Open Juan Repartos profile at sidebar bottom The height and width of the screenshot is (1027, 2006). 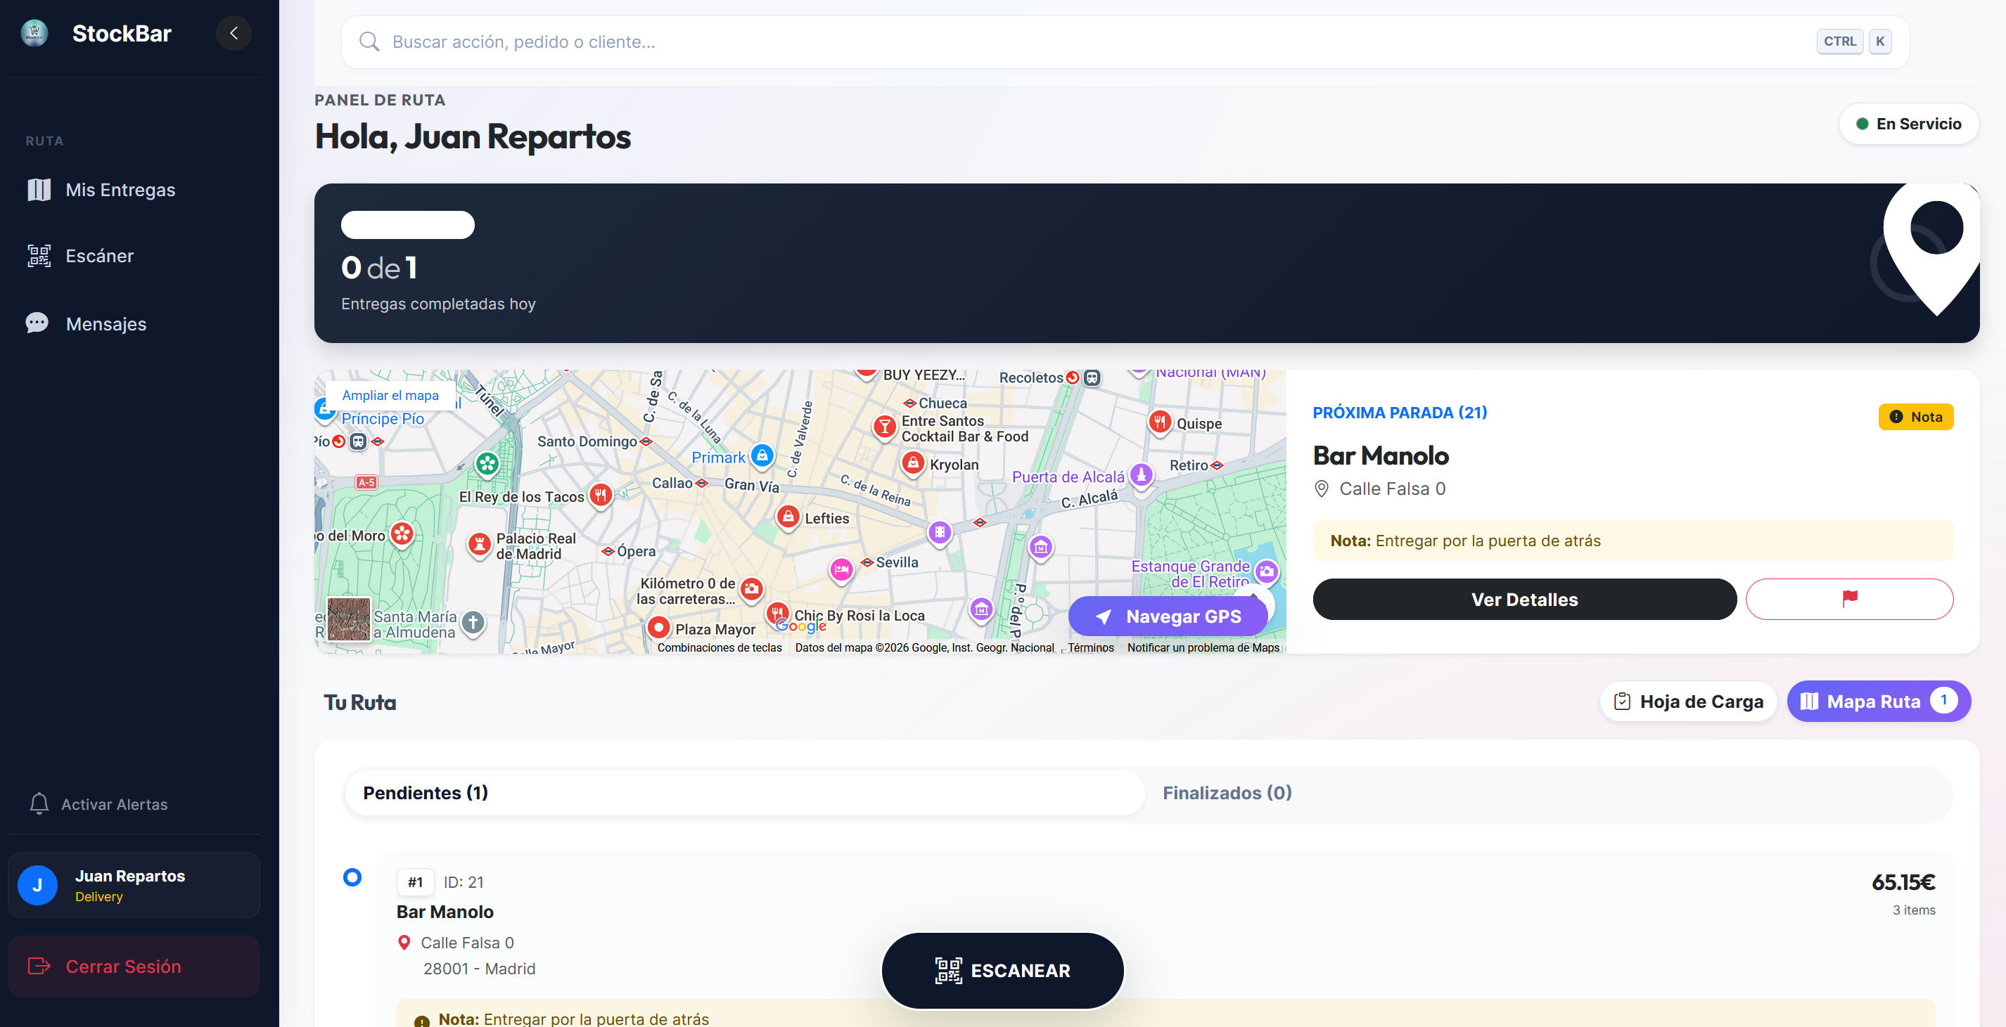click(132, 884)
